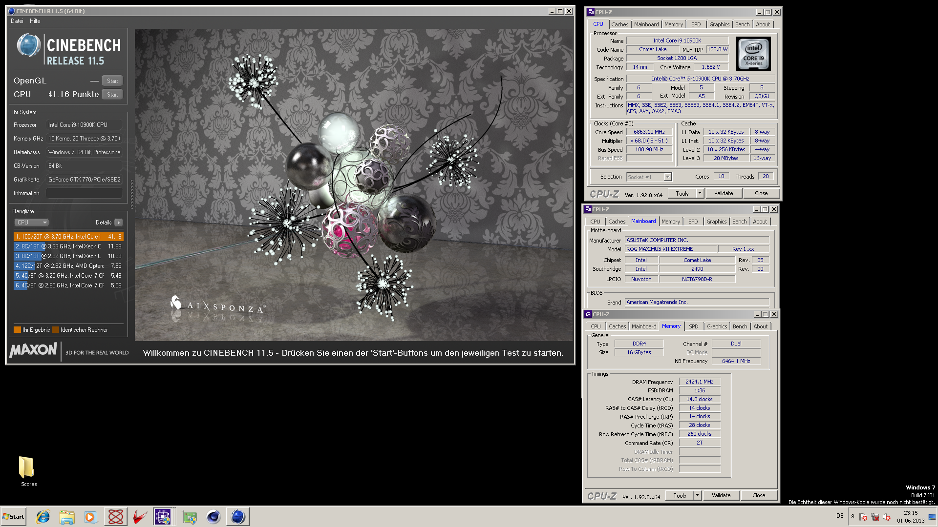938x527 pixels.
Task: Open SPD tab in Mainboard CPU-Z window
Action: click(693, 222)
